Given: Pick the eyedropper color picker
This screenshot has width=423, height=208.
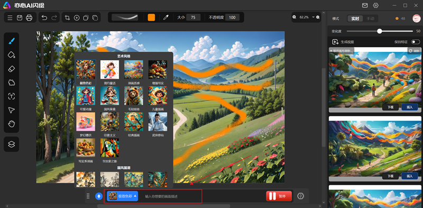Looking at the screenshot, I should [166, 17].
